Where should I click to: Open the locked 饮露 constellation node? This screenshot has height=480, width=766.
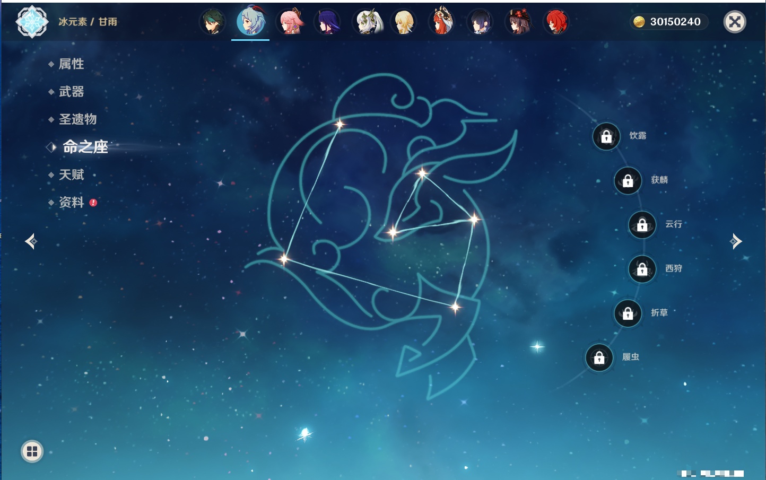point(606,137)
